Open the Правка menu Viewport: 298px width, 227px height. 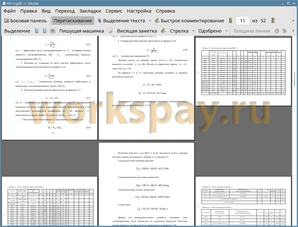29,11
